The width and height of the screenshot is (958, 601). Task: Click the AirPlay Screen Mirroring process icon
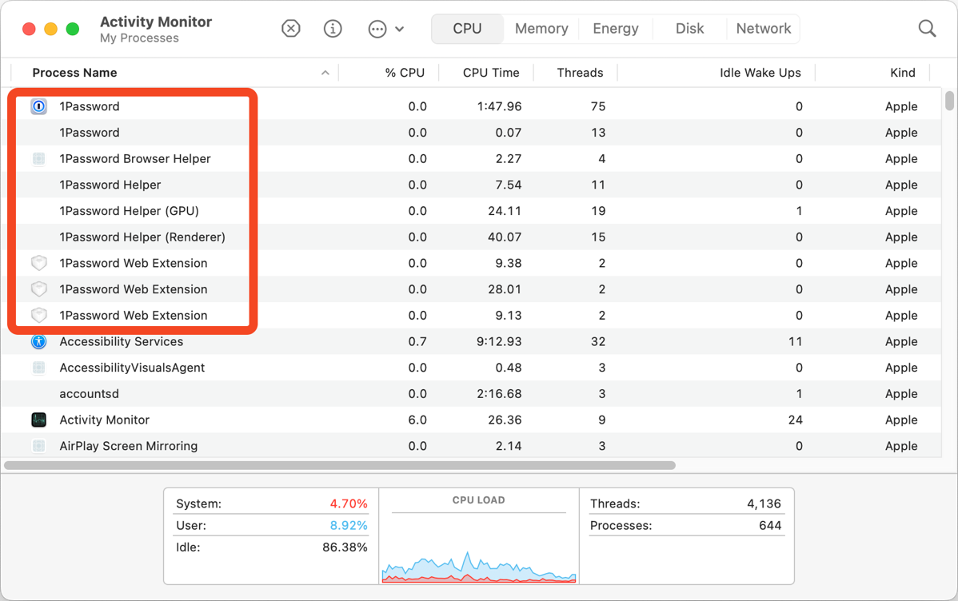(x=38, y=446)
